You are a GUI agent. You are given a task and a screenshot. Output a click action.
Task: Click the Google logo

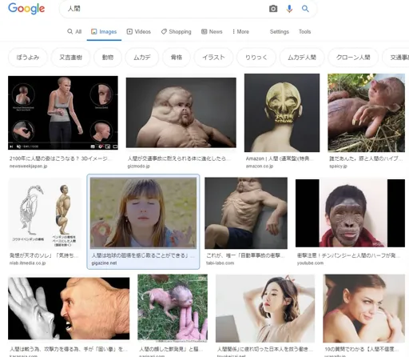click(26, 9)
